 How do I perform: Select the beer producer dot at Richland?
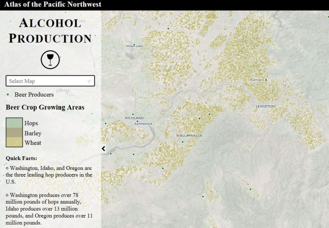point(133,114)
